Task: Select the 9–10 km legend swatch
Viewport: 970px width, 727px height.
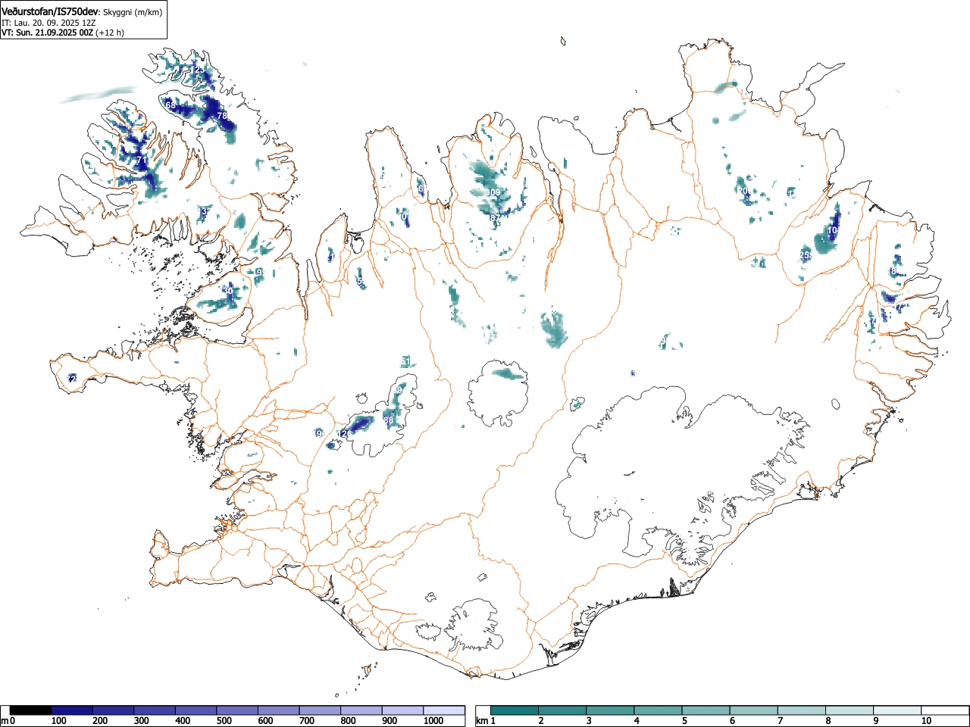Action: pyautogui.click(x=896, y=710)
